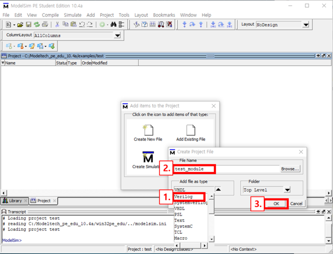The height and width of the screenshot is (254, 333).
Task: Click the Open folder toolbar icon
Action: pos(20,25)
